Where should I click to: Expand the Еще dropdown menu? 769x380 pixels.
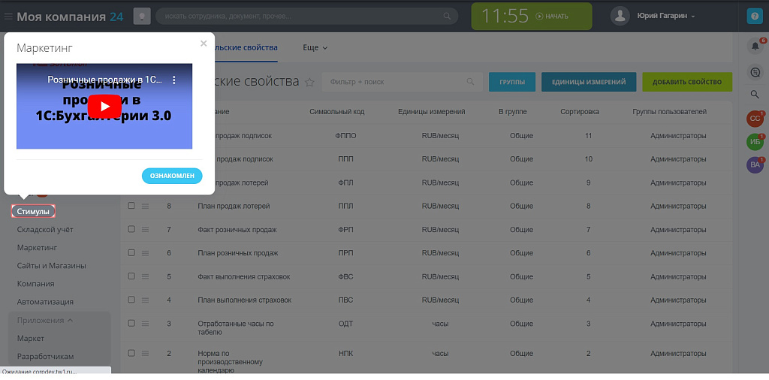tap(315, 47)
